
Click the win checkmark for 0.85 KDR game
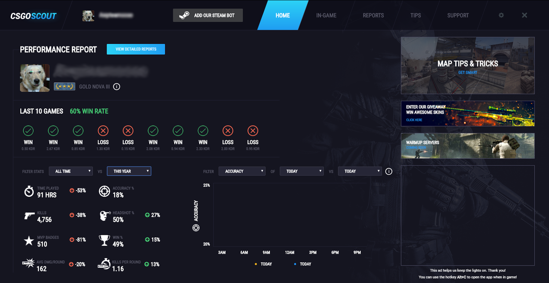pyautogui.click(x=78, y=131)
